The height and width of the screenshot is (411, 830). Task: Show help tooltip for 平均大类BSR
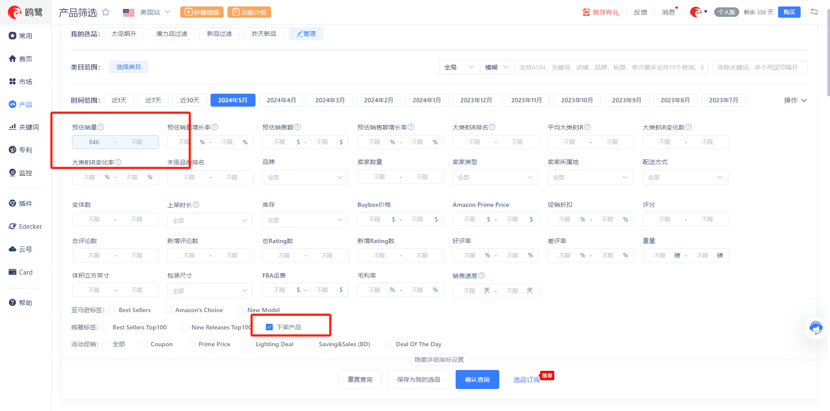click(587, 127)
